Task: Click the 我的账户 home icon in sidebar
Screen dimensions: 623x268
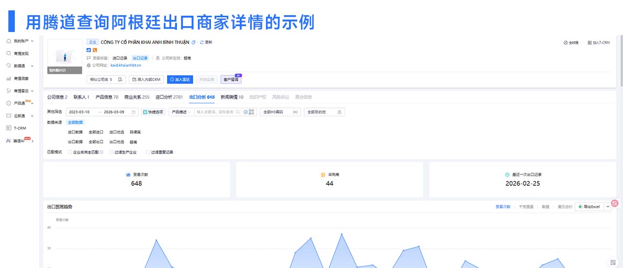Action: pyautogui.click(x=9, y=41)
